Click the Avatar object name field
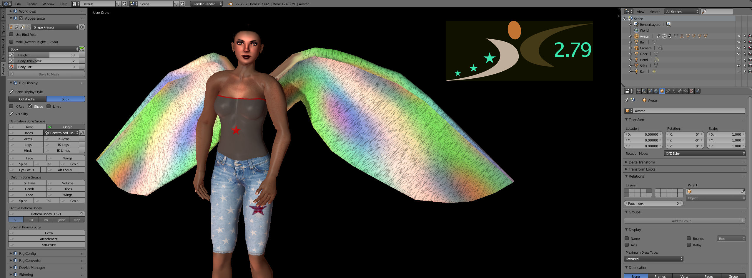Screen dimensions: 752x278 [x=685, y=111]
